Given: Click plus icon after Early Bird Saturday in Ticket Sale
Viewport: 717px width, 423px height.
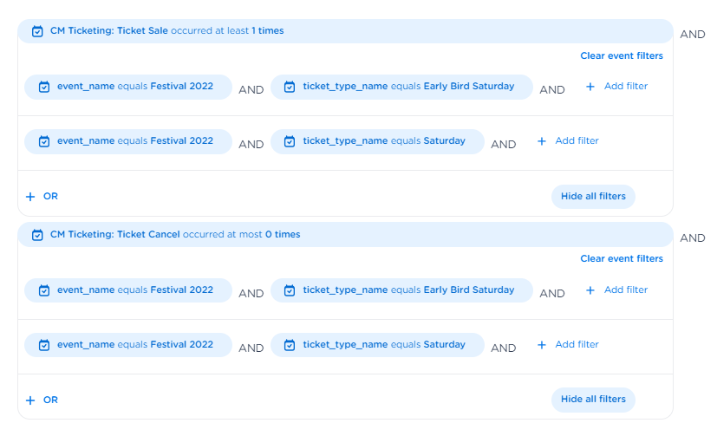Looking at the screenshot, I should click(590, 87).
